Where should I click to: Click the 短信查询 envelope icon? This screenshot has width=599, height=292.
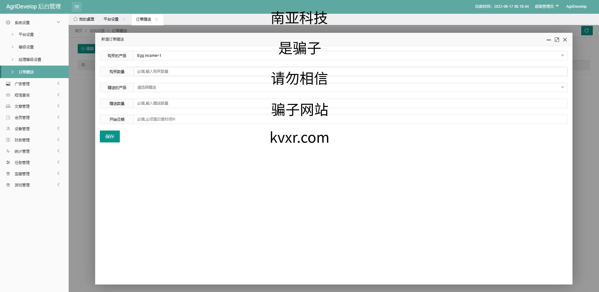coord(8,95)
